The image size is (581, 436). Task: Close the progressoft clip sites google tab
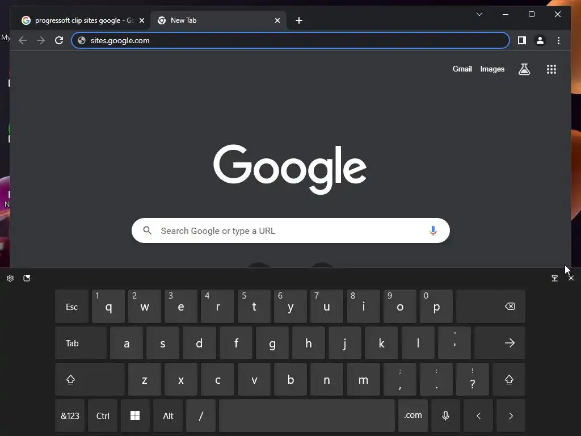point(141,20)
